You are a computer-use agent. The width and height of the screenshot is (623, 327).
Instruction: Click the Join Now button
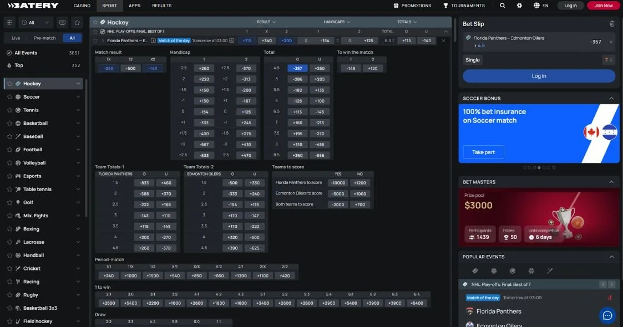click(x=603, y=6)
